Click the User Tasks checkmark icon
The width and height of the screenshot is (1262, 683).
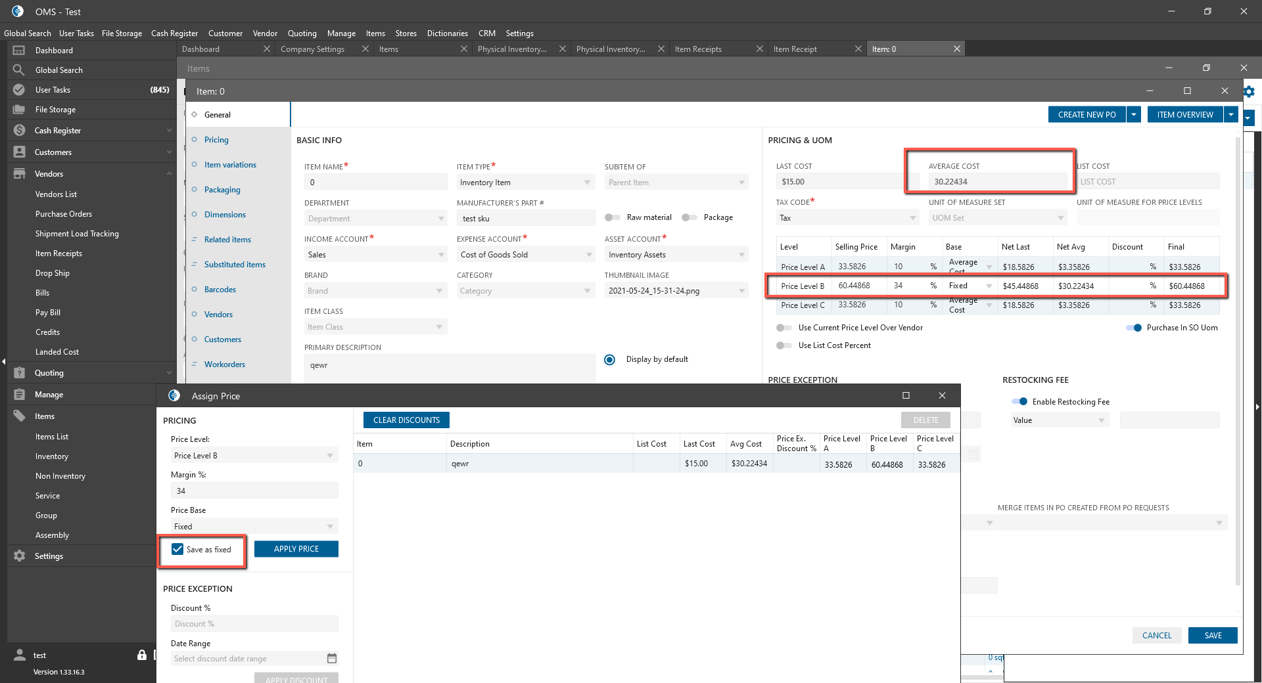pyautogui.click(x=19, y=90)
